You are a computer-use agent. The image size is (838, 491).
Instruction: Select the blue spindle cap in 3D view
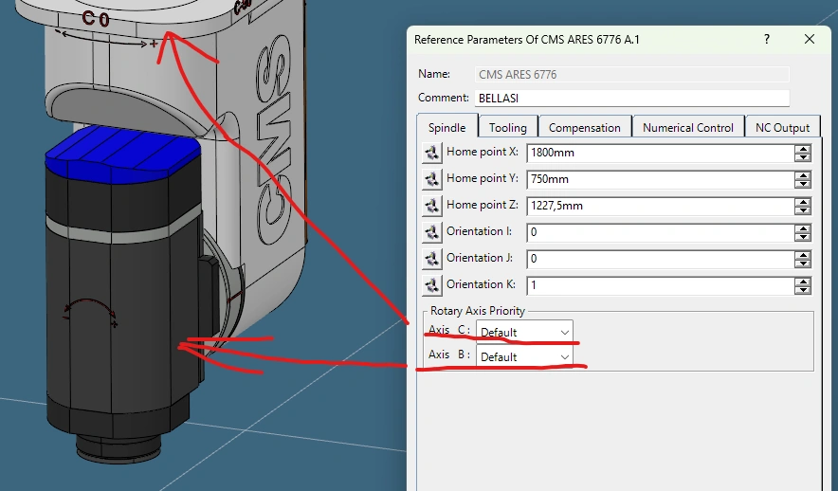click(123, 154)
